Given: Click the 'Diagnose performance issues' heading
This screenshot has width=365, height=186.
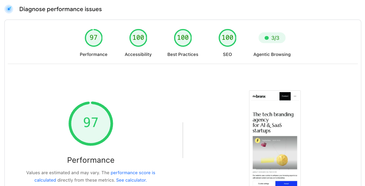Looking at the screenshot, I should (60, 9).
